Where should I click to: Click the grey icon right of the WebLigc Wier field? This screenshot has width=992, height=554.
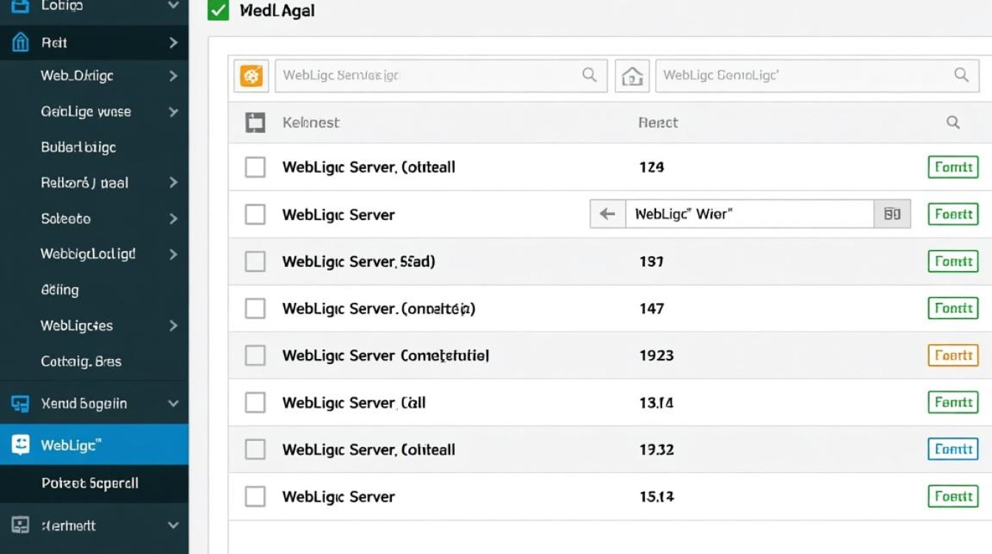click(x=892, y=214)
